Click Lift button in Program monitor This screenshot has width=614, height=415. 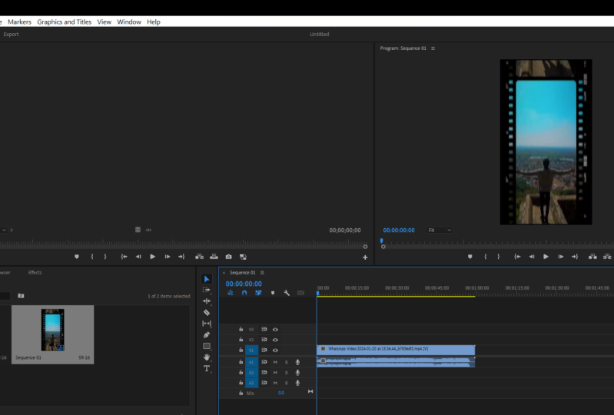coord(592,257)
